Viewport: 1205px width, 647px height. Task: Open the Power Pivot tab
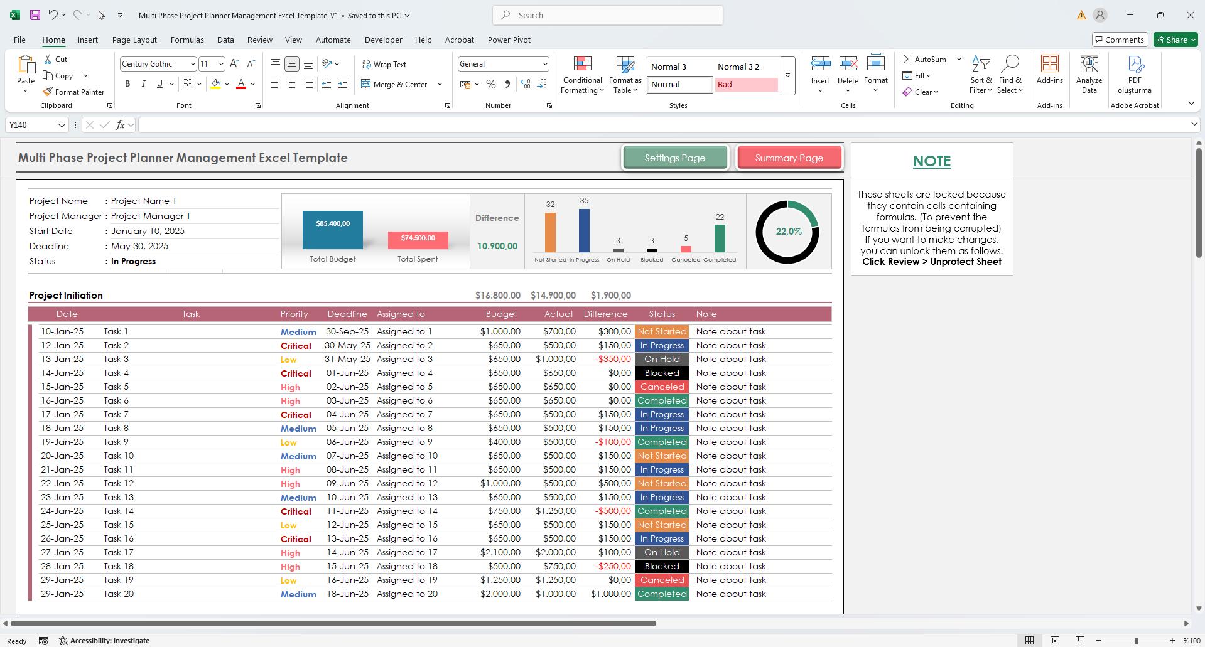coord(509,40)
